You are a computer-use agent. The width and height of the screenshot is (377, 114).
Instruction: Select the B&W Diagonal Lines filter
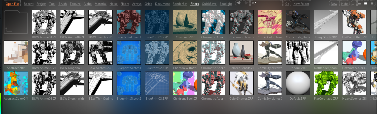pyautogui.click(x=72, y=53)
